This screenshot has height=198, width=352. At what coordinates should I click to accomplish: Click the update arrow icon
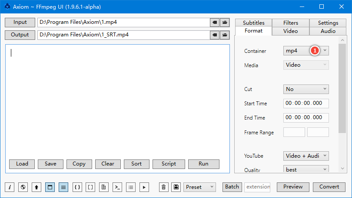point(37,187)
